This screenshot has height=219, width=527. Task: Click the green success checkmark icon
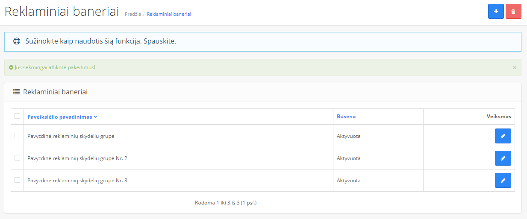pyautogui.click(x=11, y=67)
